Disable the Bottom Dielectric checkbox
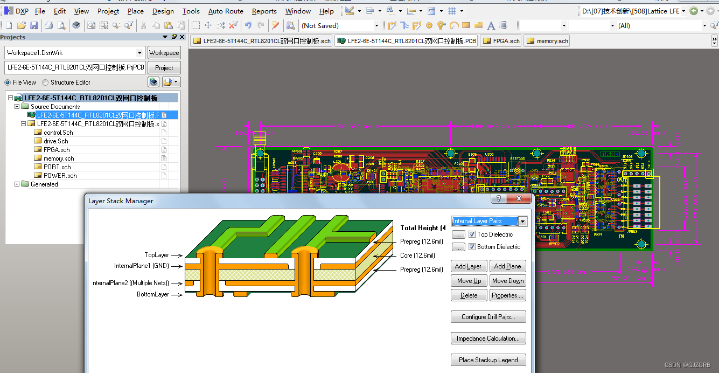This screenshot has width=719, height=373. point(472,246)
